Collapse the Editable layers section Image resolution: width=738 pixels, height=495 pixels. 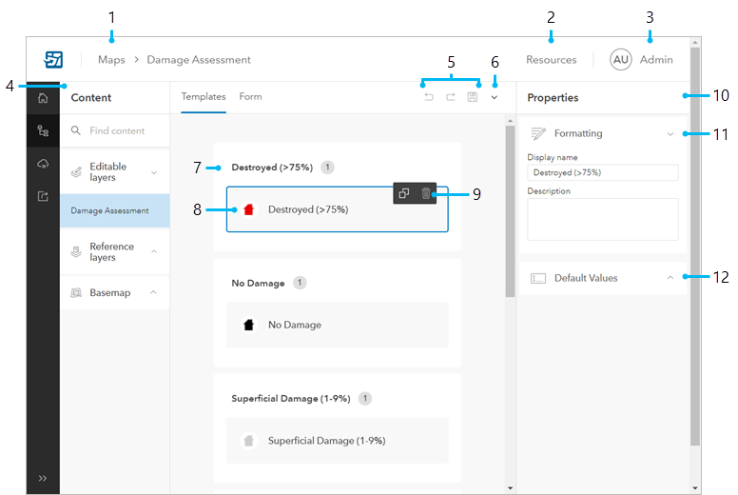[x=154, y=171]
